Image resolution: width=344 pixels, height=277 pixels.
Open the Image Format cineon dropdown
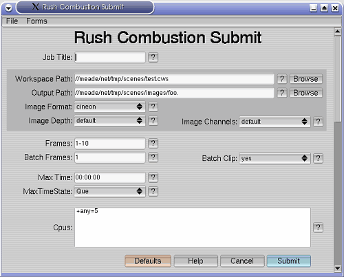(109, 107)
